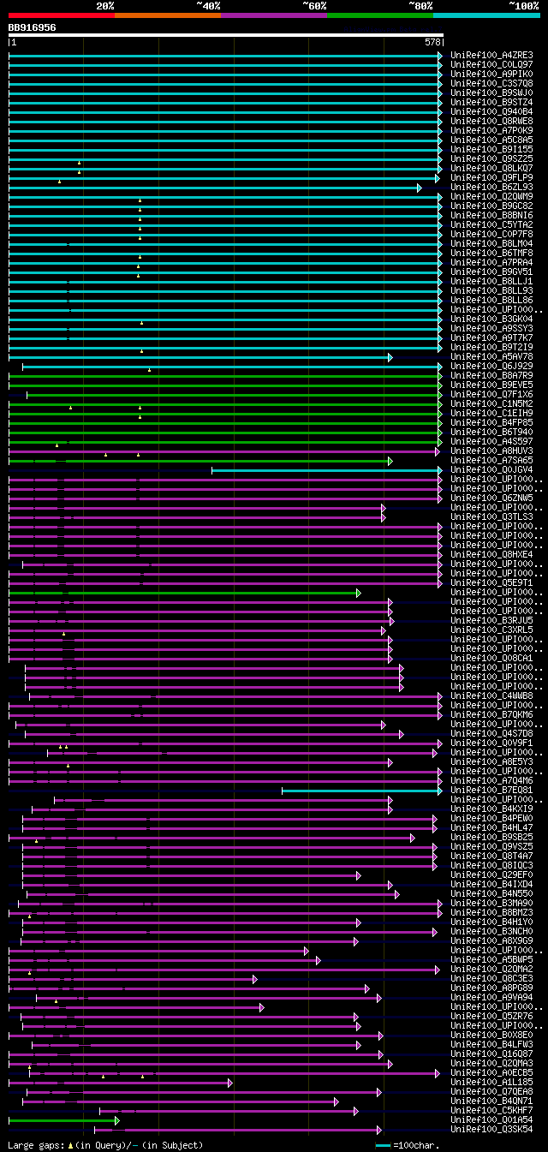Select the UniRef100_Q5ZR76 label

[491, 1016]
